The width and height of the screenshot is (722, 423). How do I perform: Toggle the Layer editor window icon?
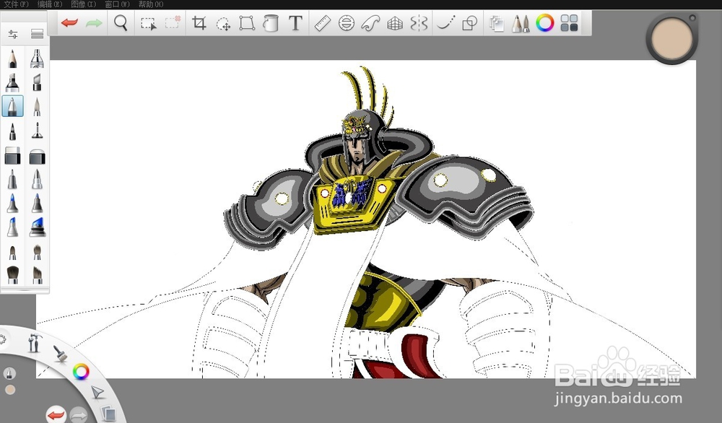(x=497, y=23)
